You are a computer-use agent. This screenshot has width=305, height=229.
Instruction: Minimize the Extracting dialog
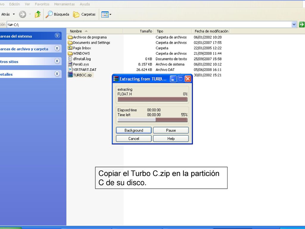[173, 79]
